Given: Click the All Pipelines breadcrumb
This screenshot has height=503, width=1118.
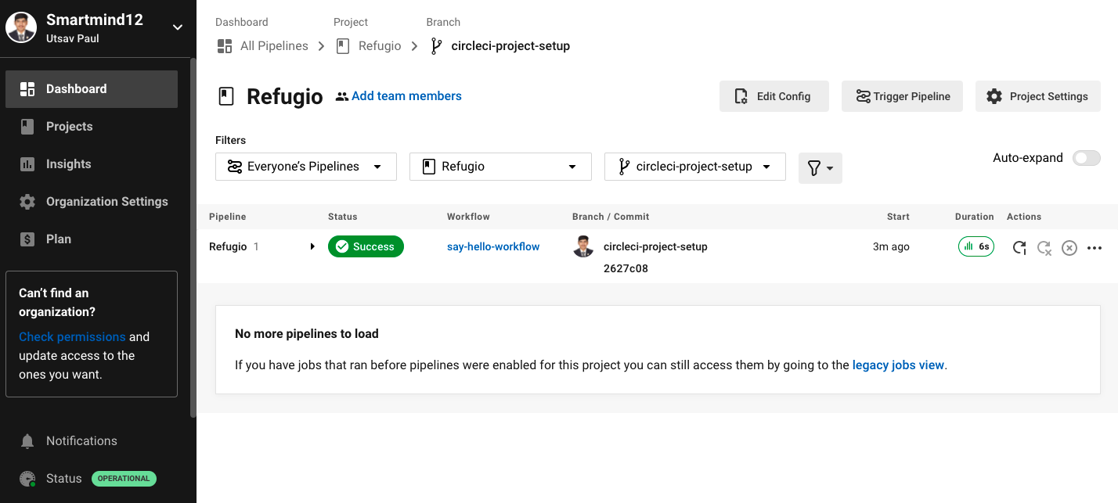Looking at the screenshot, I should click(x=274, y=46).
